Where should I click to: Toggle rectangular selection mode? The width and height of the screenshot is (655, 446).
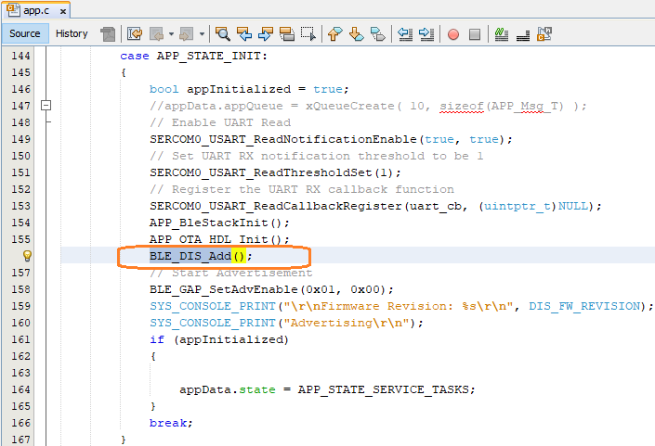click(307, 34)
